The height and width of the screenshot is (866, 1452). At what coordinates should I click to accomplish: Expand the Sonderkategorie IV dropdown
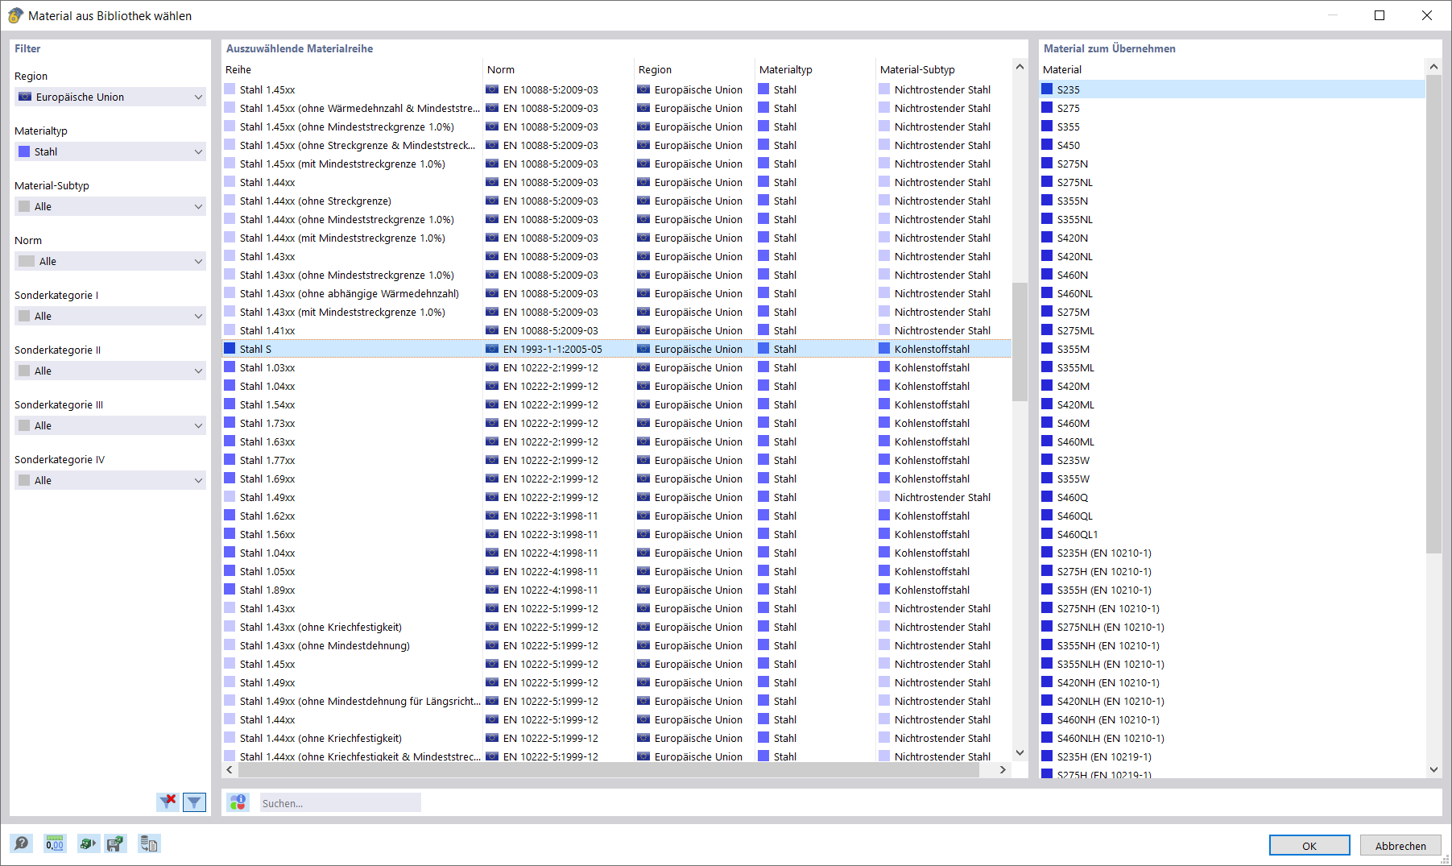pos(110,480)
